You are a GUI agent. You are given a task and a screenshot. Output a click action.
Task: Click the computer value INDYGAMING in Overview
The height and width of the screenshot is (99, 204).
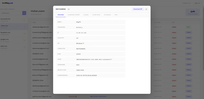[x=81, y=49]
